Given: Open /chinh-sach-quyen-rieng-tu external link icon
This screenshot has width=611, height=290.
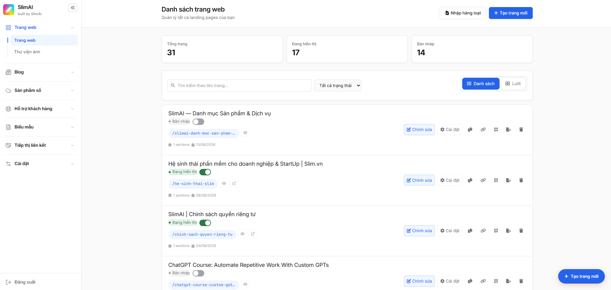Looking at the screenshot, I should [253, 234].
